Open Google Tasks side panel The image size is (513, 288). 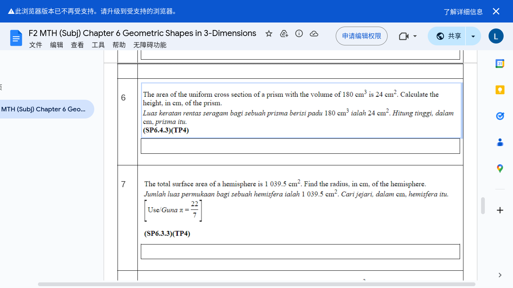(500, 116)
